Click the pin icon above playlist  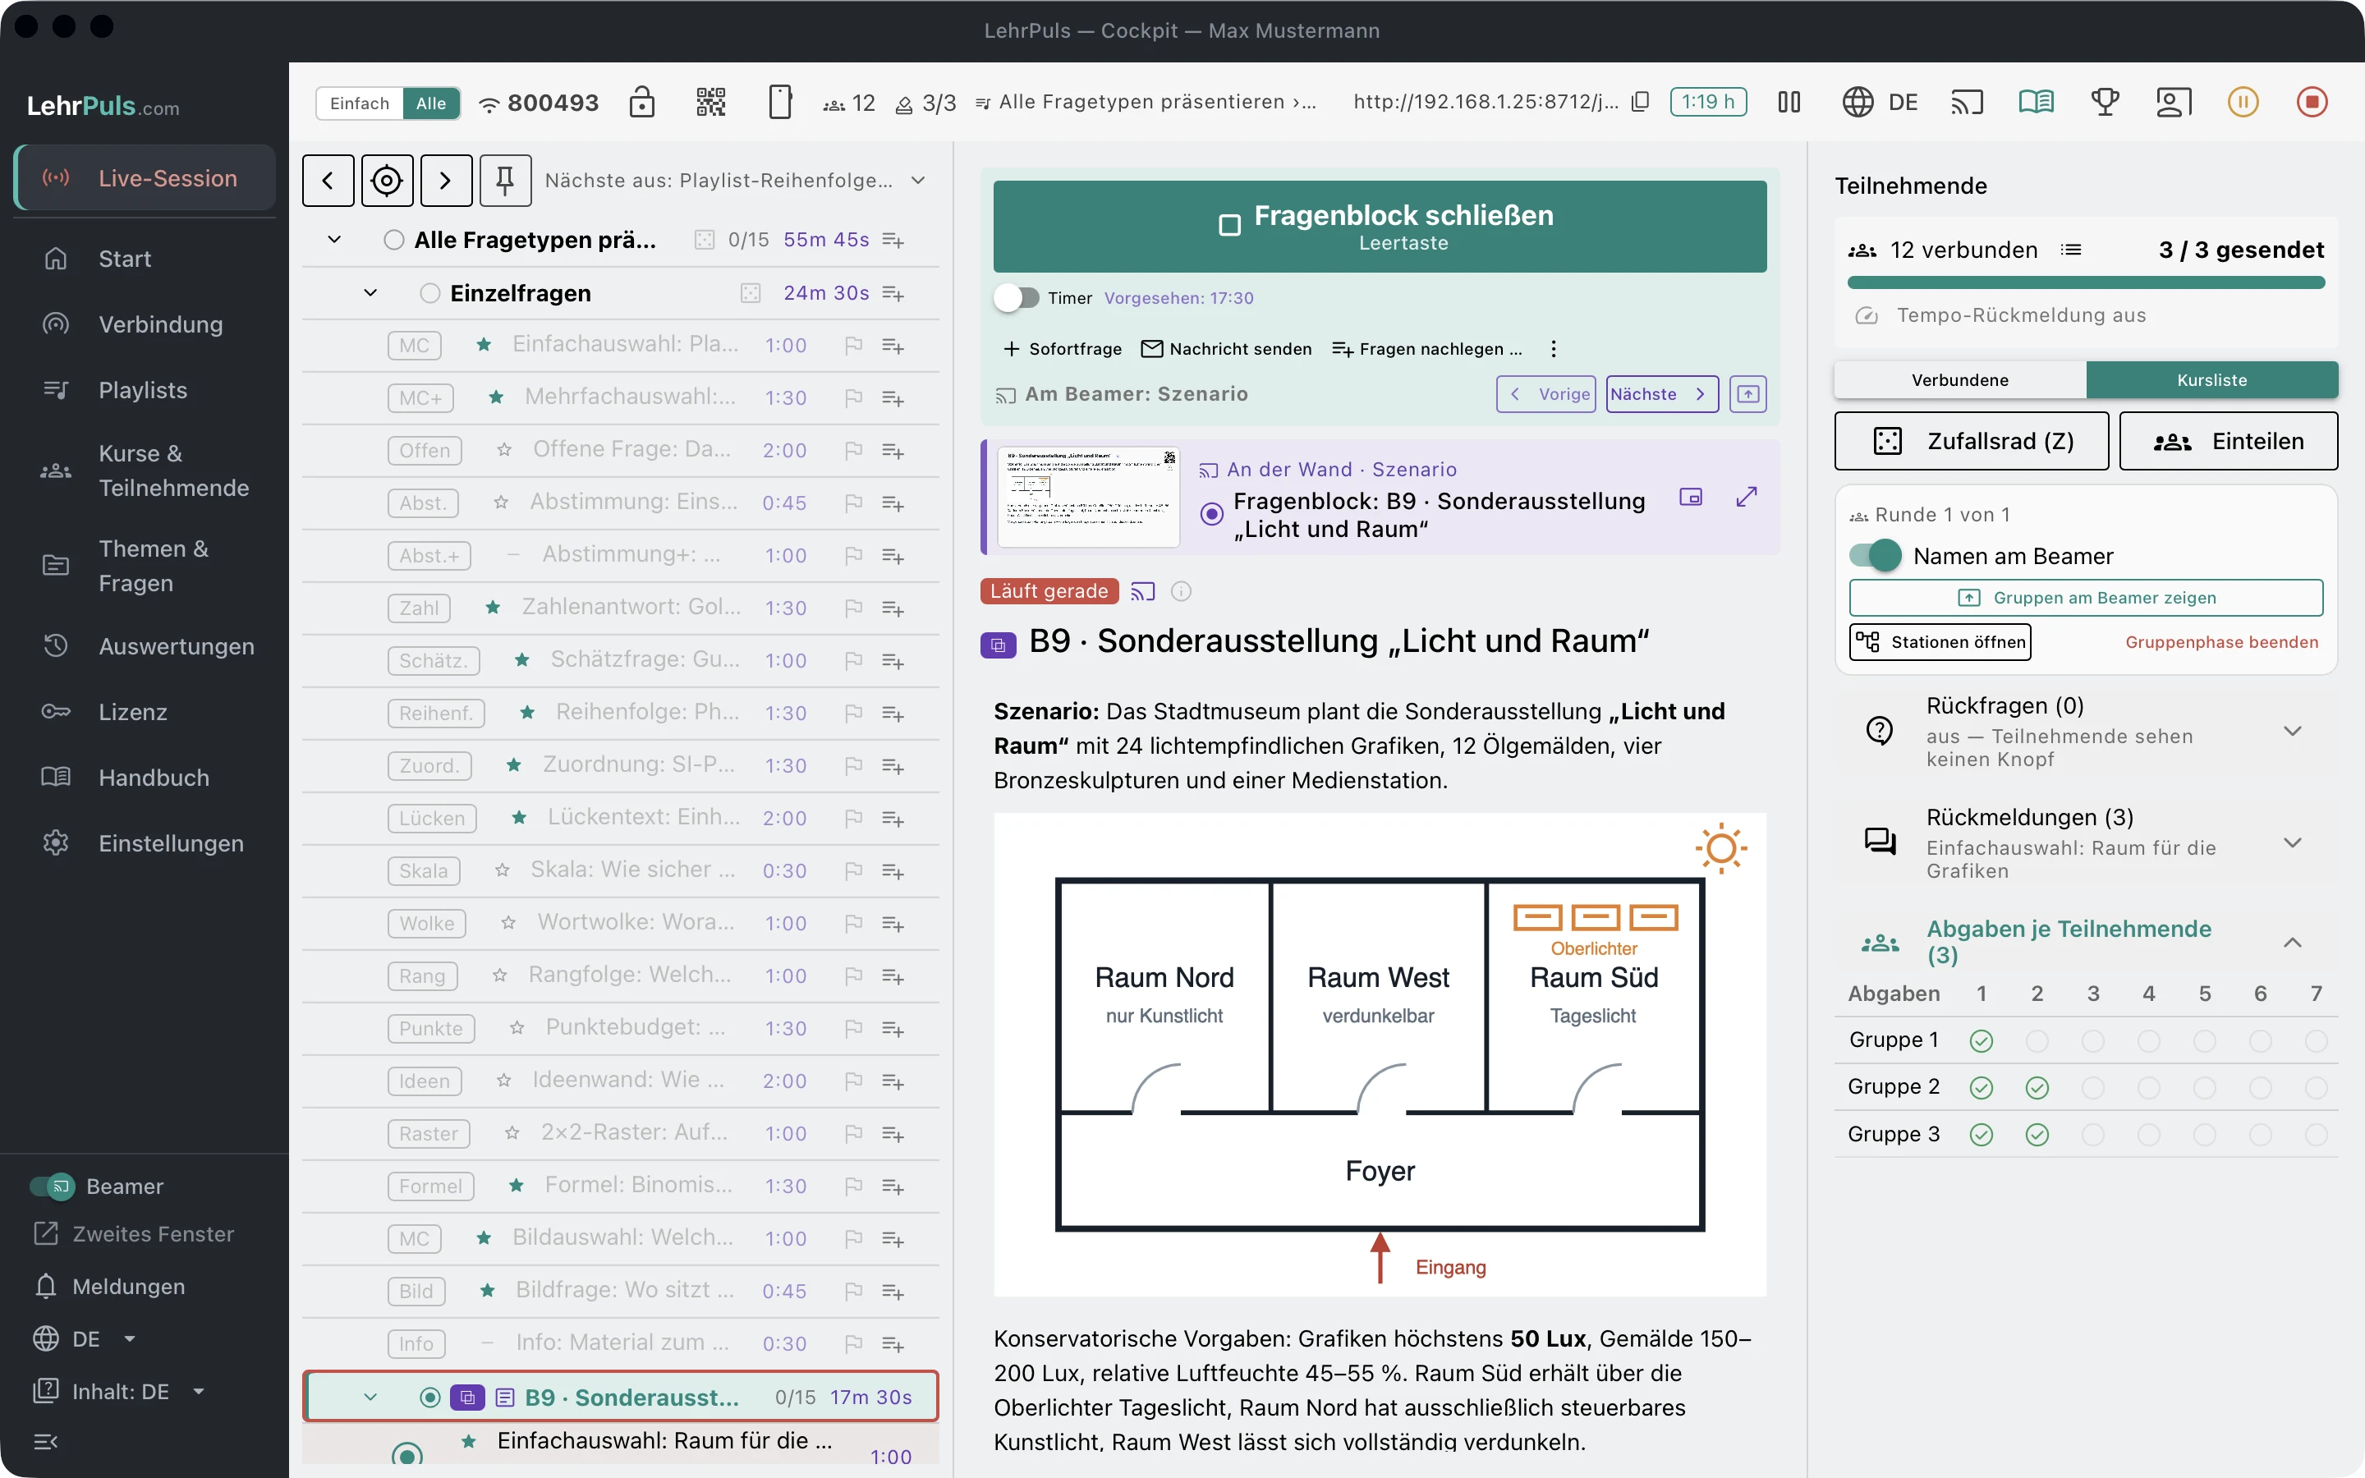[x=505, y=181]
